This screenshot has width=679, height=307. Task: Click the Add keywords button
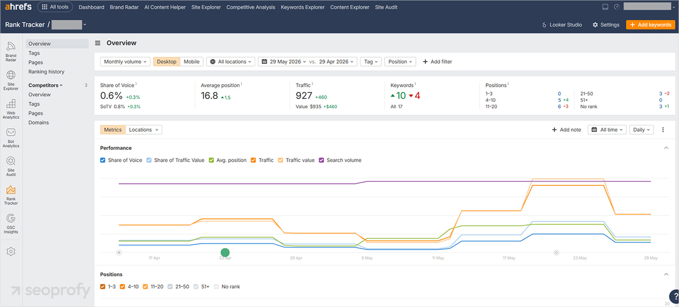tap(651, 25)
